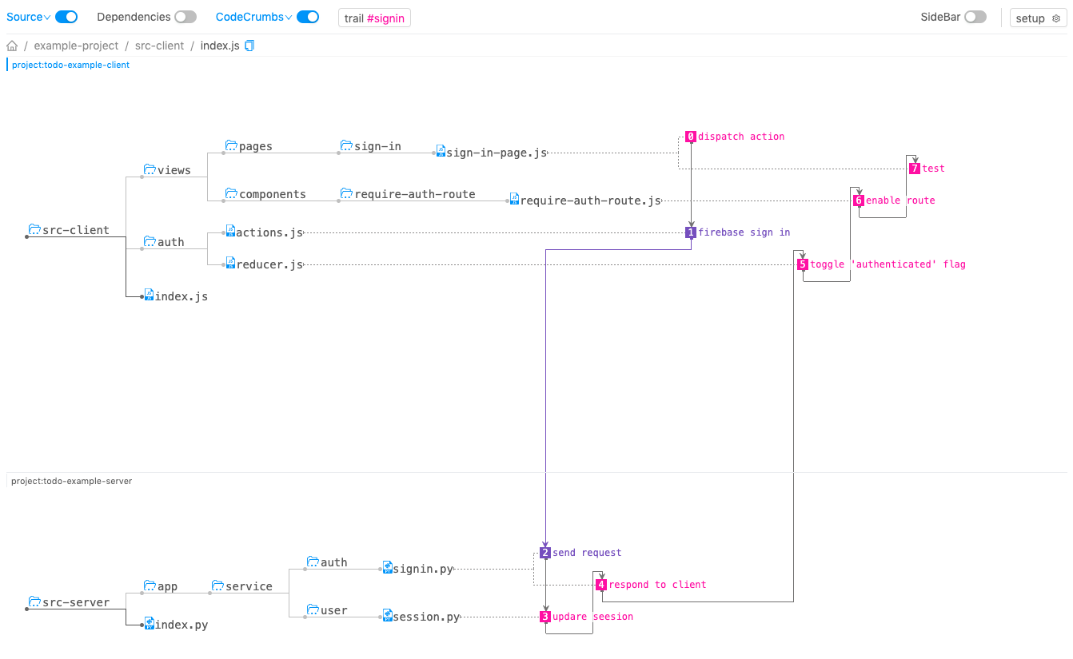
Task: Click the trail #signin tag button
Action: (x=374, y=18)
